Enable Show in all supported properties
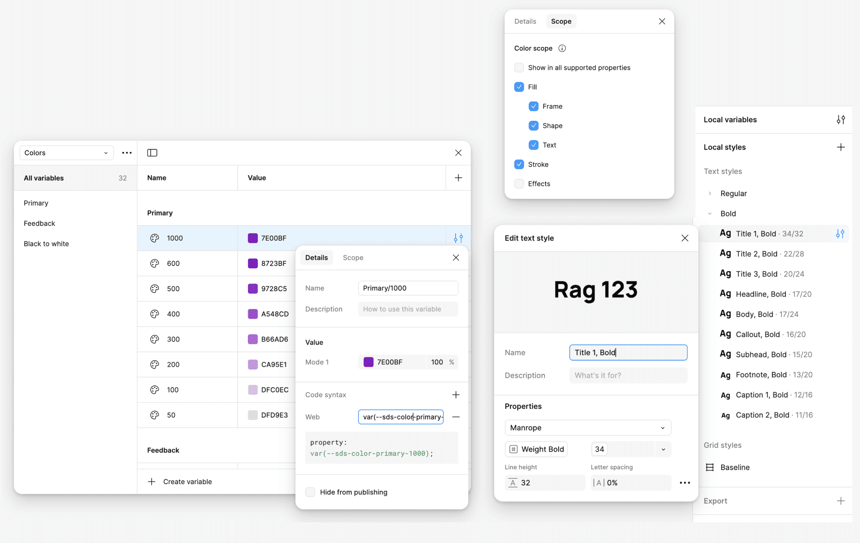The width and height of the screenshot is (860, 543). point(519,68)
